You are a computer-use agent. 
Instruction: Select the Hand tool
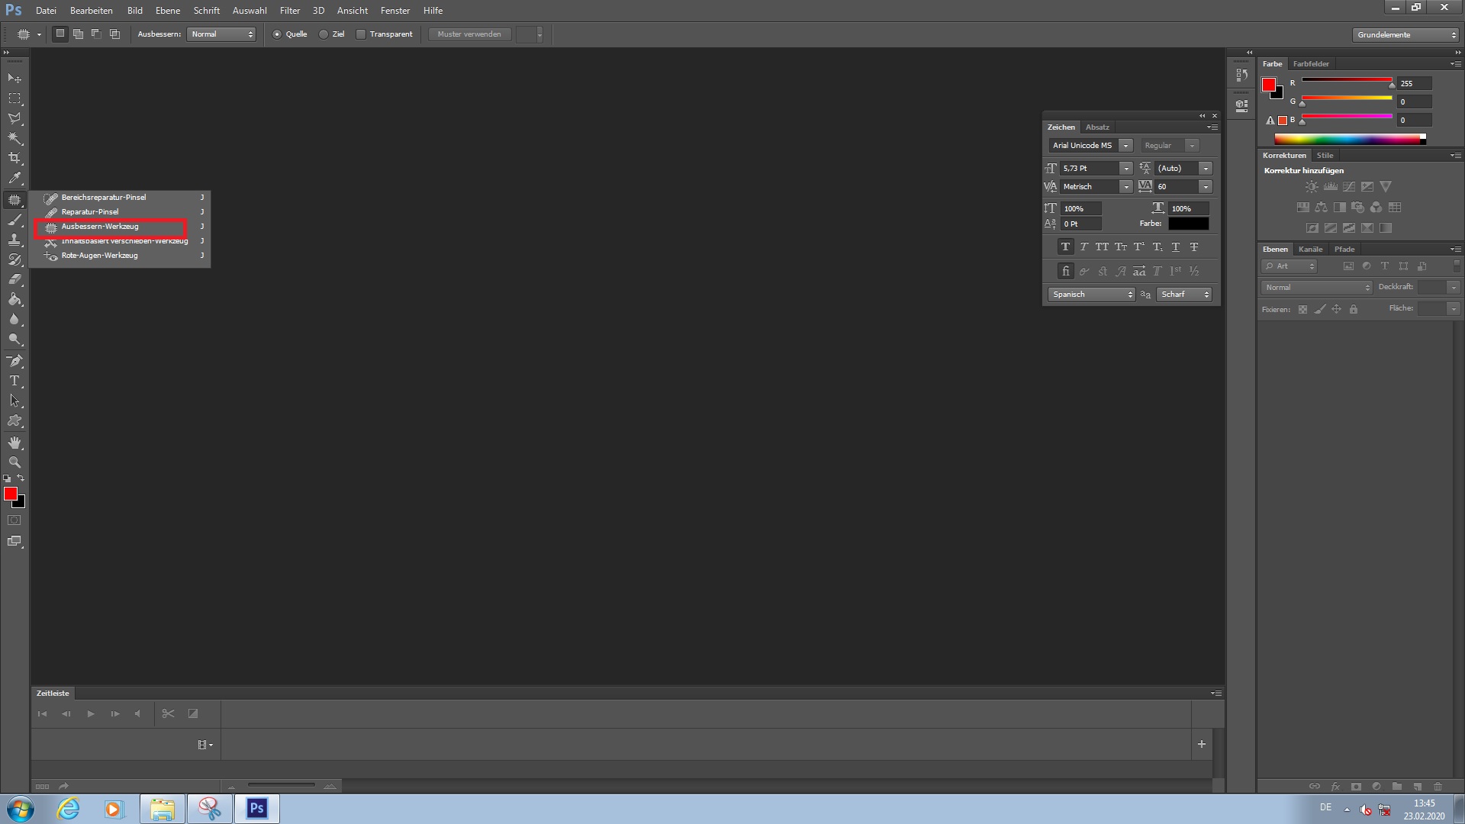pyautogui.click(x=14, y=442)
